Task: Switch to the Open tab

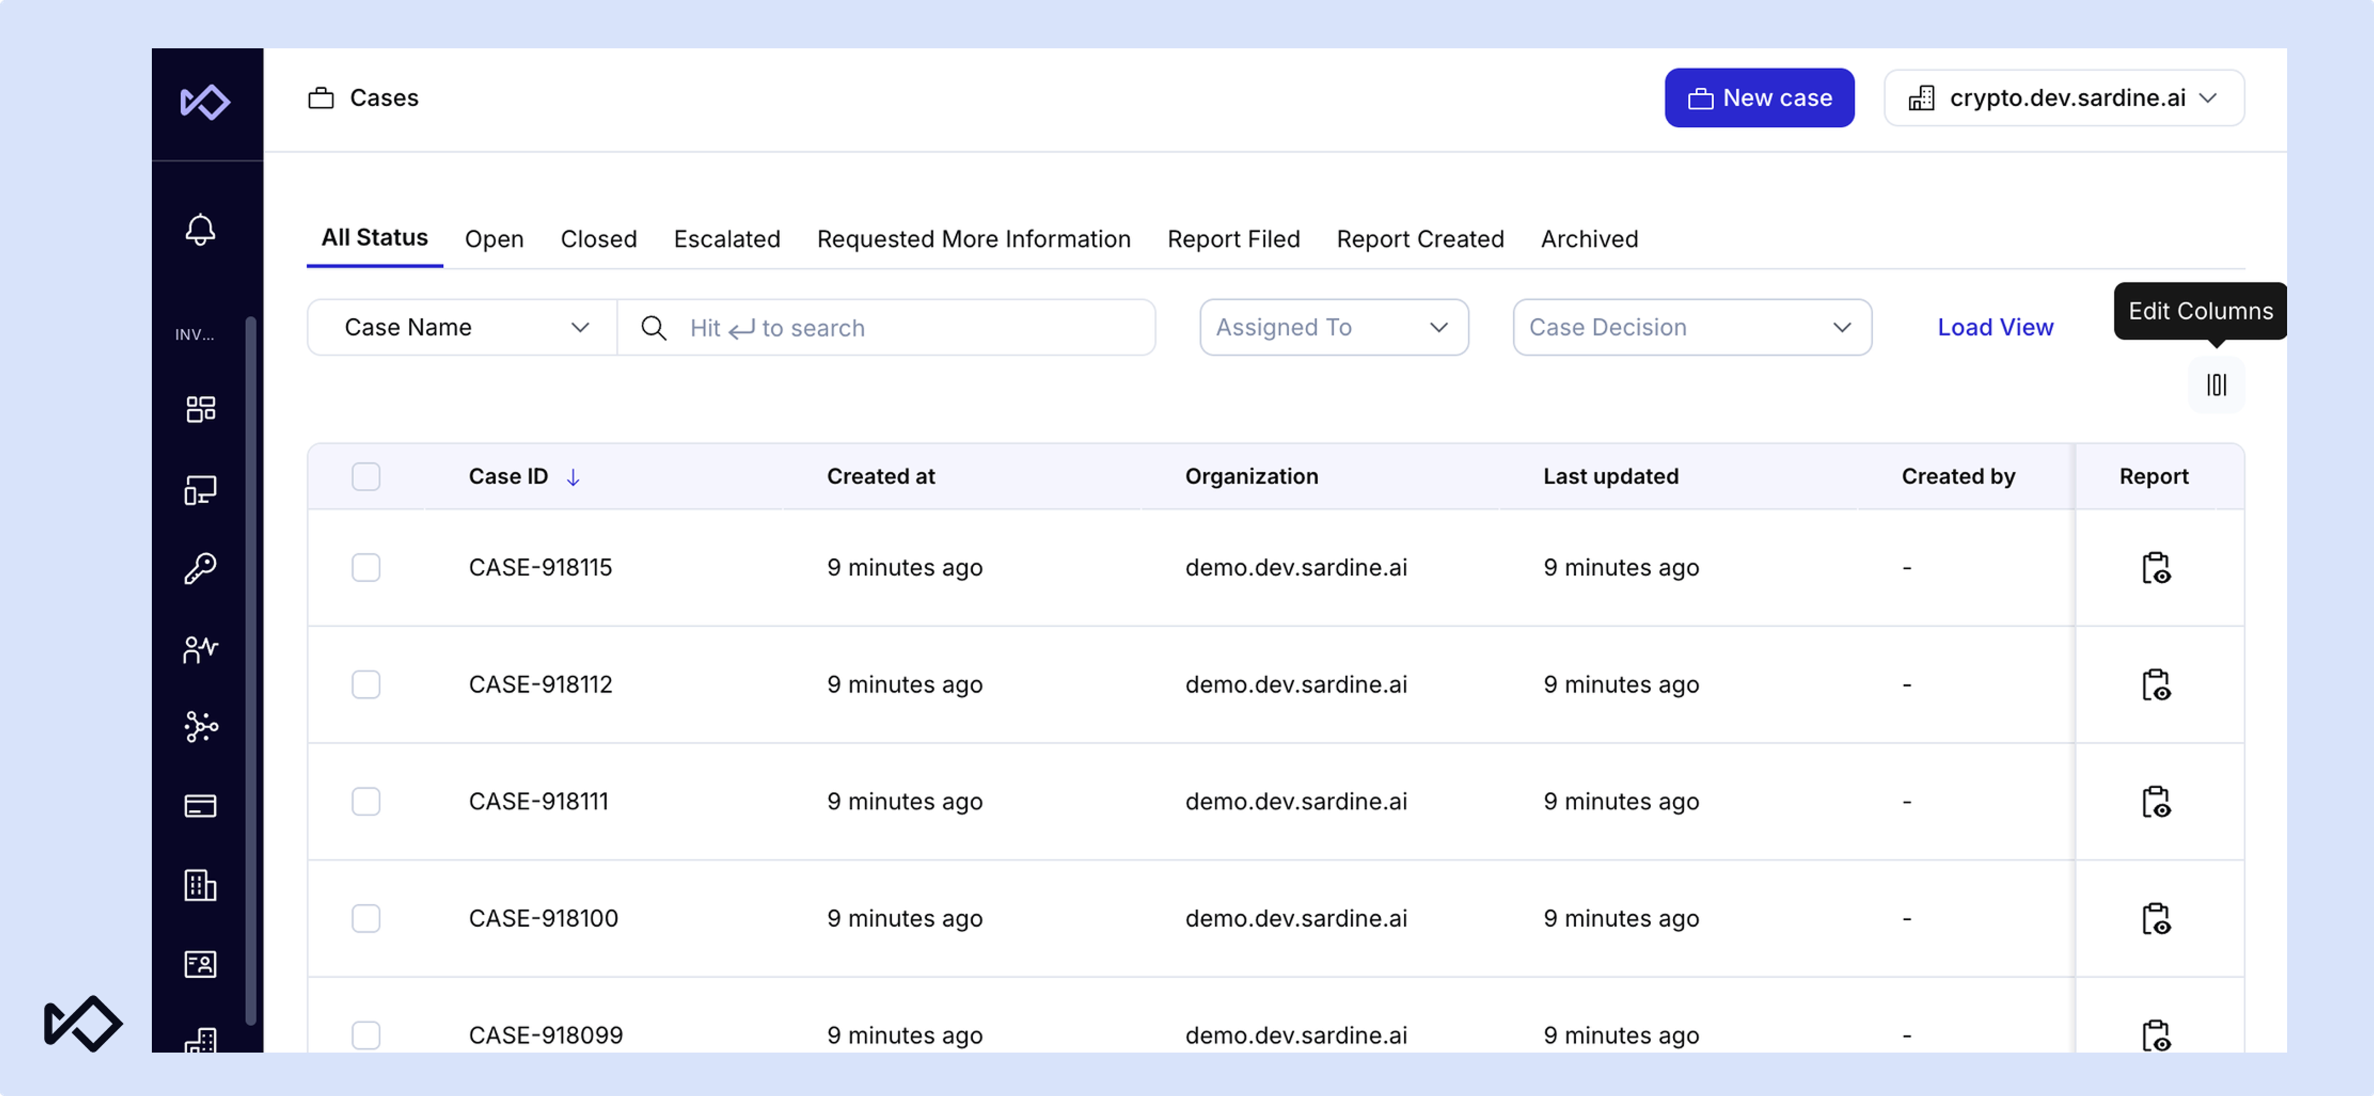Action: (x=494, y=239)
